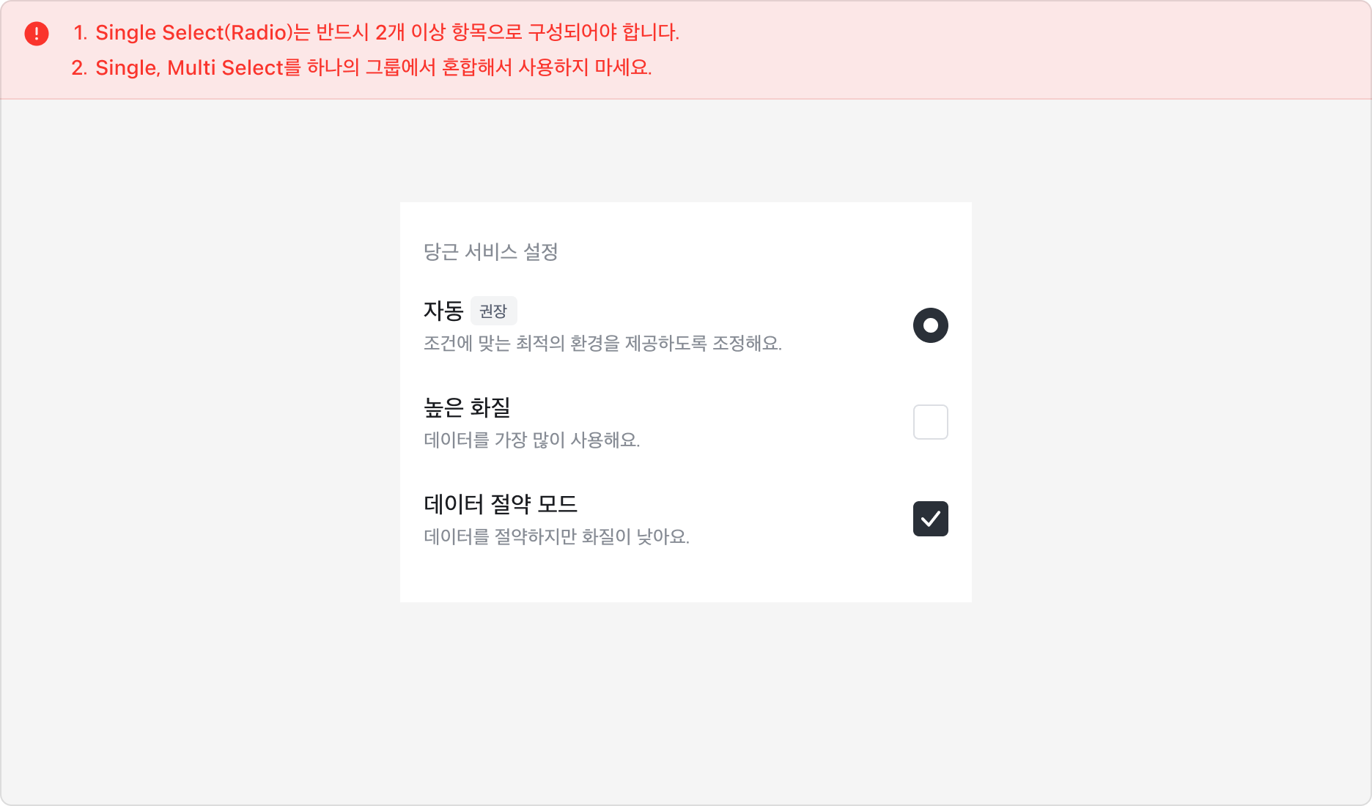This screenshot has width=1372, height=806.
Task: Click the checkmark icon for 데이터 절약 모드
Action: pyautogui.click(x=931, y=519)
